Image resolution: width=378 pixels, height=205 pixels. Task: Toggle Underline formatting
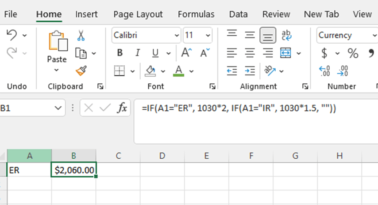155,53
